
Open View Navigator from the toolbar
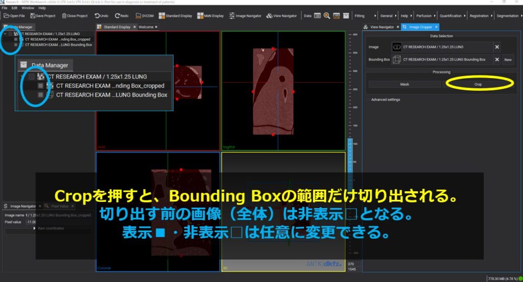[x=281, y=16]
